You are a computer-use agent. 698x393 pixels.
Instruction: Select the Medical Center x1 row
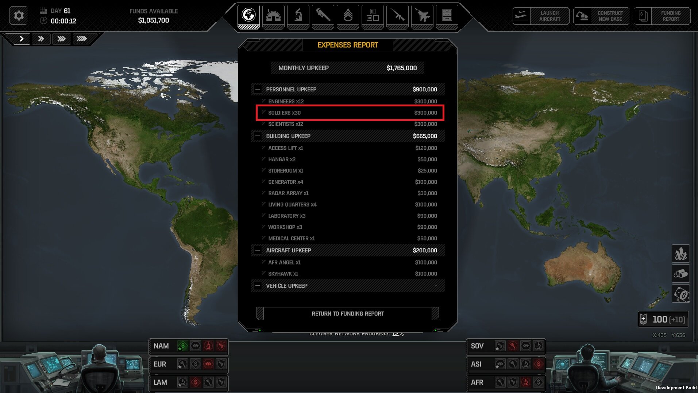pyautogui.click(x=350, y=238)
